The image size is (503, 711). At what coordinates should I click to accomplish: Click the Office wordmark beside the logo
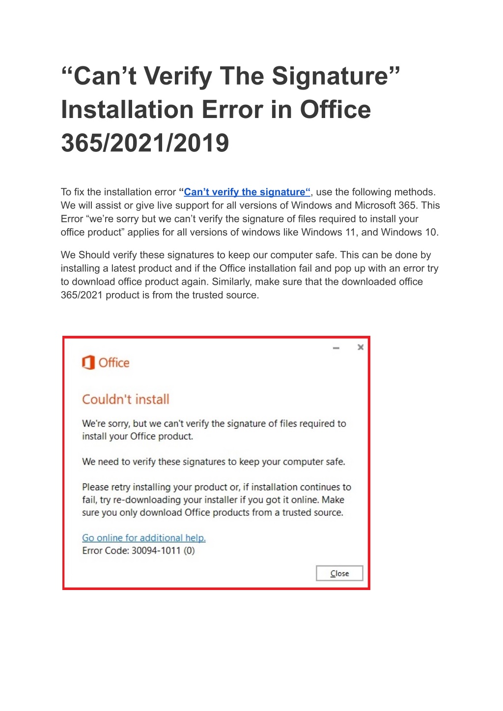tap(114, 363)
